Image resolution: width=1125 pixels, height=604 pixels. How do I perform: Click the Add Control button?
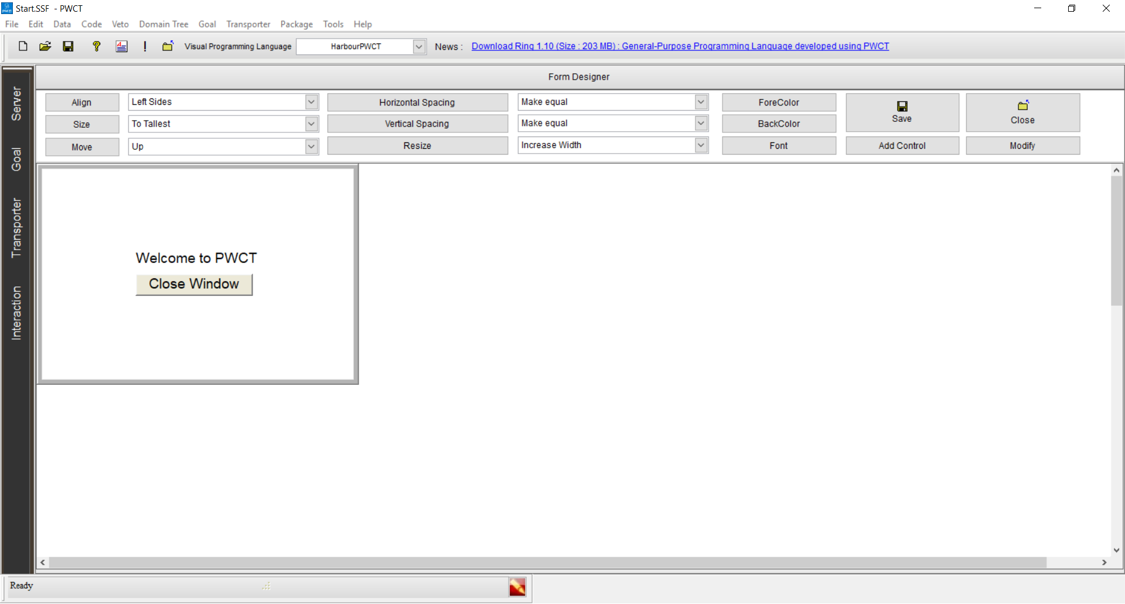(x=902, y=146)
